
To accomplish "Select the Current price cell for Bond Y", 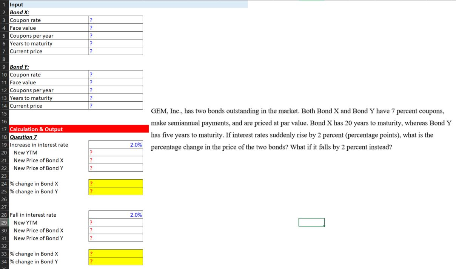I will 115,105.
